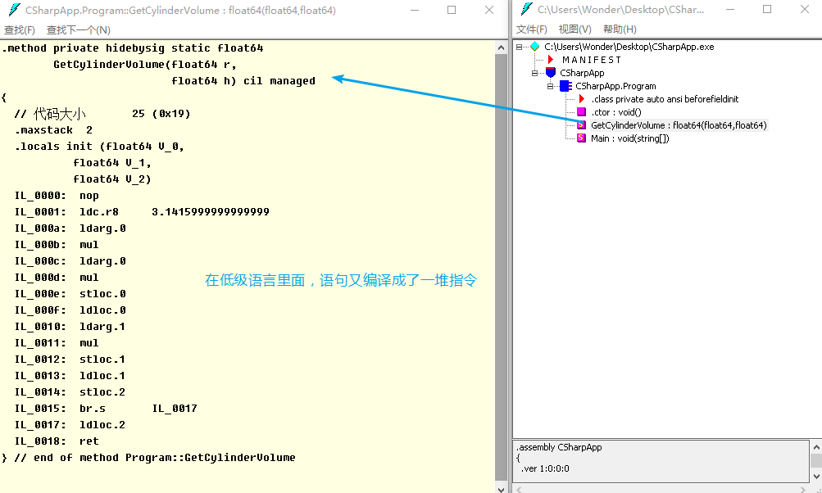Select the CSharpApp namespace tree entry
822x493 pixels.
point(582,73)
